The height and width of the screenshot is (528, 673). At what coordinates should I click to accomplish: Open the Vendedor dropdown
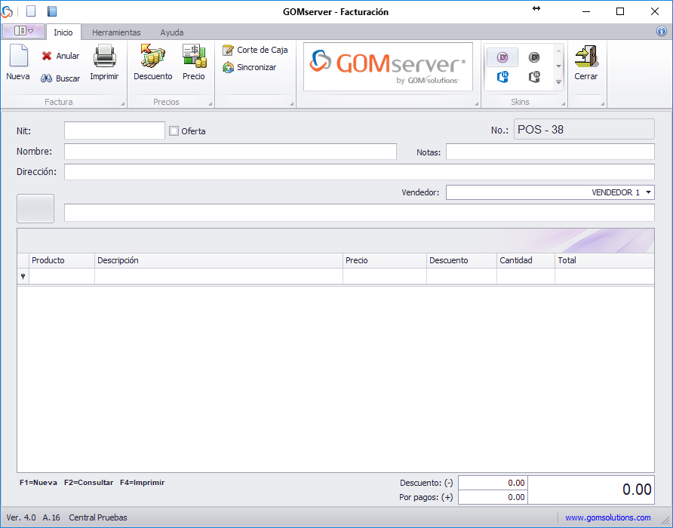pyautogui.click(x=649, y=192)
